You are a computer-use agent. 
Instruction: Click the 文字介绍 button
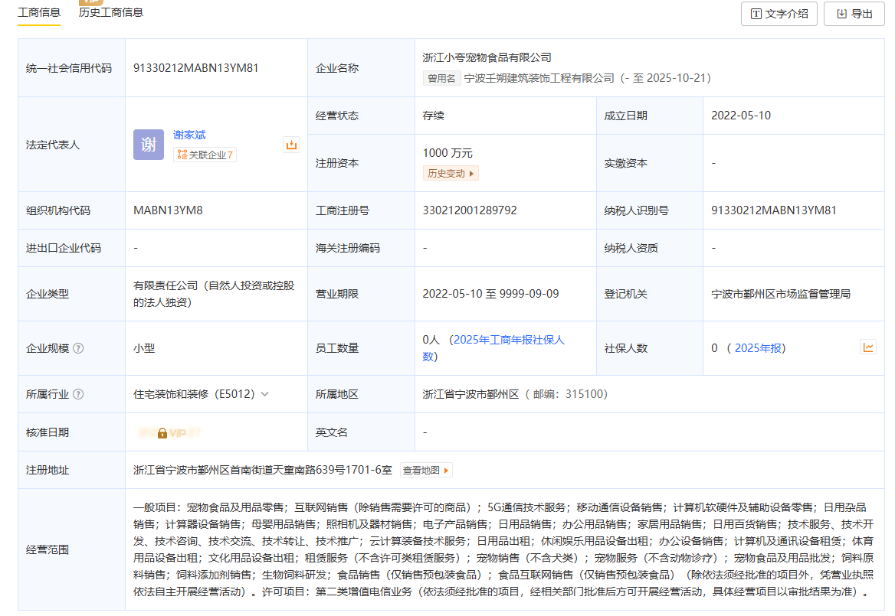click(779, 14)
